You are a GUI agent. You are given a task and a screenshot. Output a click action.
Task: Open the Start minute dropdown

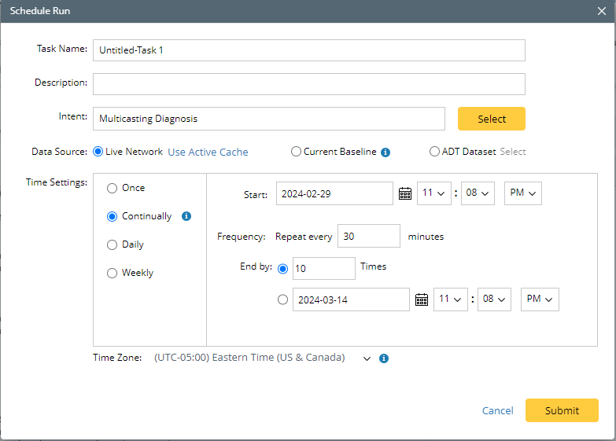(477, 193)
